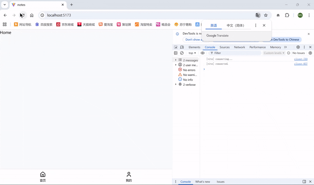Switch to the Performance tab
This screenshot has width=314, height=185.
(257, 47)
